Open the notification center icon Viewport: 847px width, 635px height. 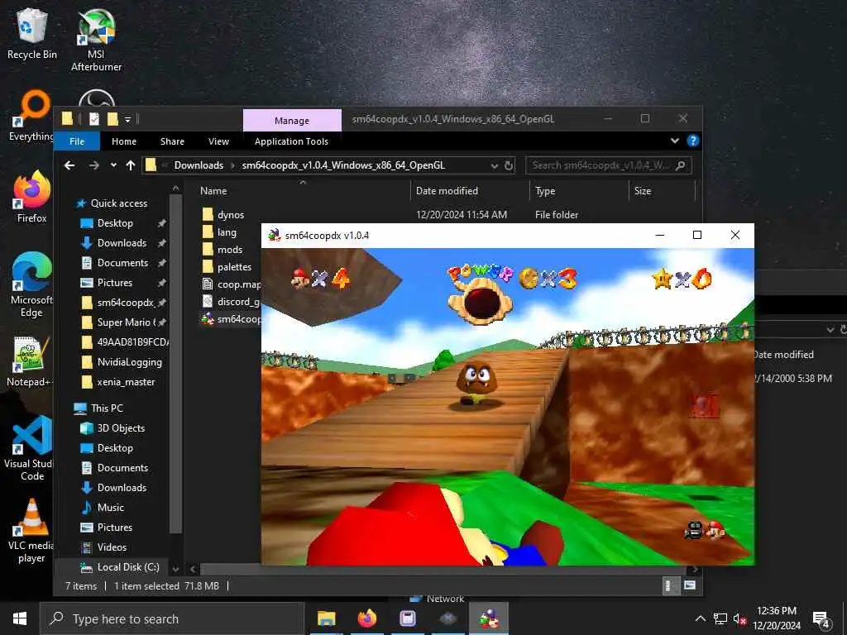821,619
